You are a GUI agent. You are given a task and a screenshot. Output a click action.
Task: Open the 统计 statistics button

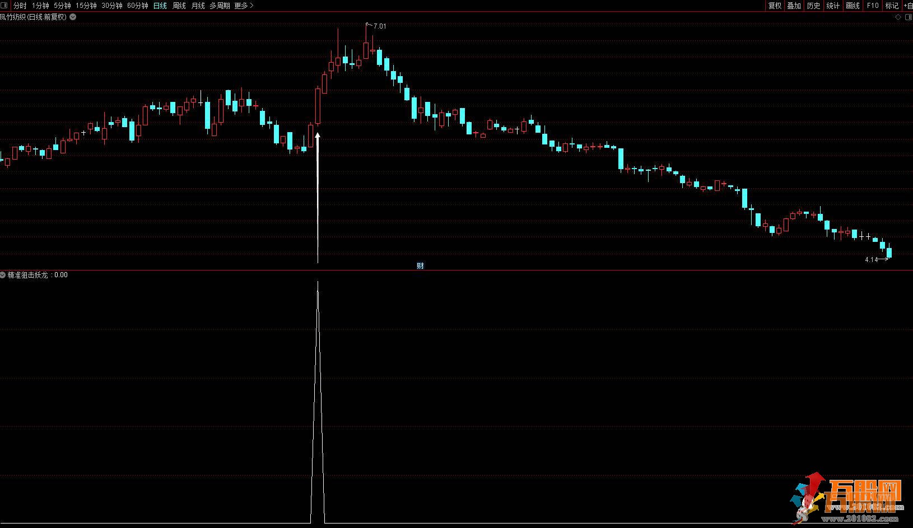click(x=833, y=6)
